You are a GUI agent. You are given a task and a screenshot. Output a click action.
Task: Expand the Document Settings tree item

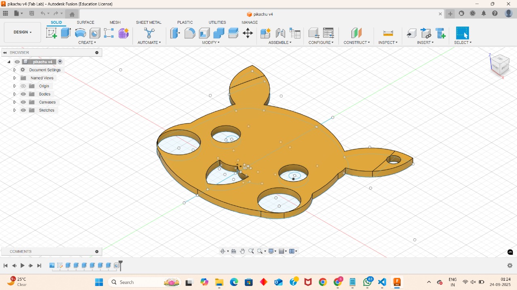[x=15, y=70]
